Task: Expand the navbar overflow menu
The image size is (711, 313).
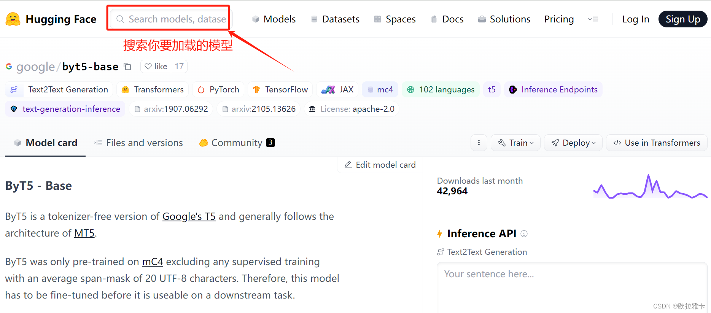Action: point(593,19)
